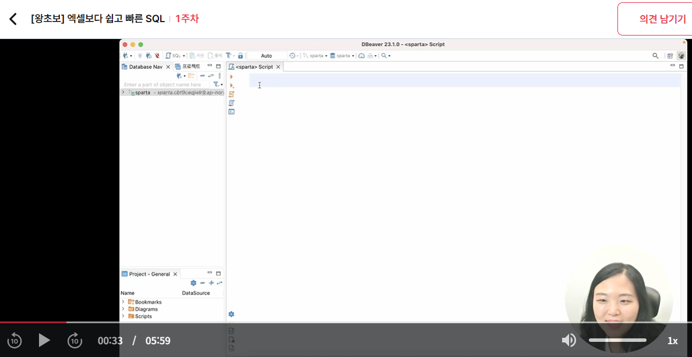Open the SQL button dropdown arrow
692x357 pixels.
[x=184, y=56]
